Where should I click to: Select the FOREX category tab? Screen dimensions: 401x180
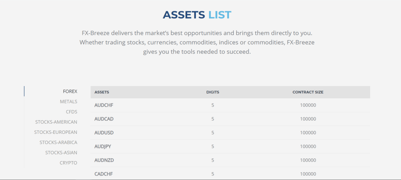70,91
